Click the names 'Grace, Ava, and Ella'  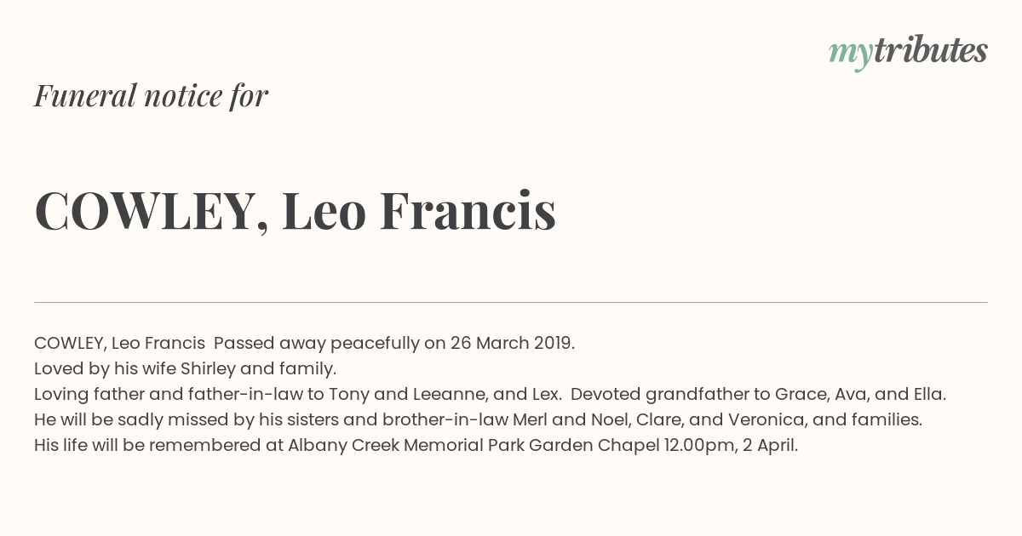pos(860,395)
